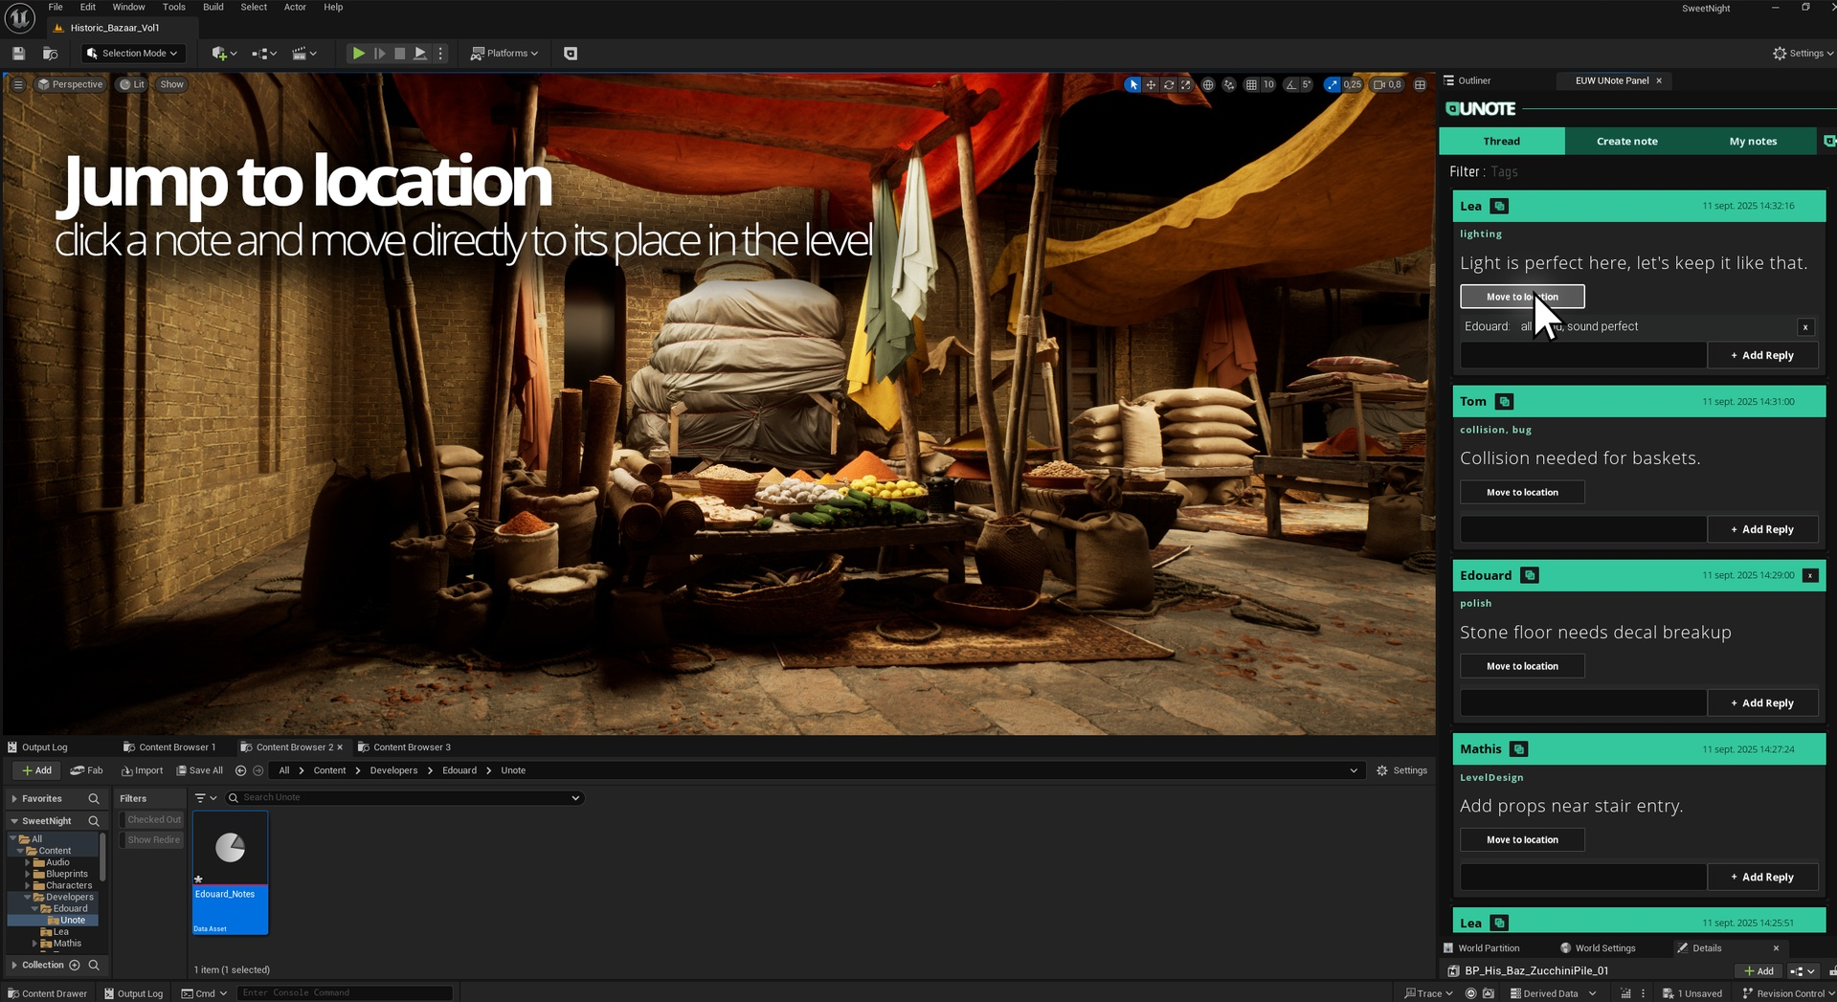Toggle scale snapping in the viewport
Screen dimensions: 1837x1002
[1332, 85]
